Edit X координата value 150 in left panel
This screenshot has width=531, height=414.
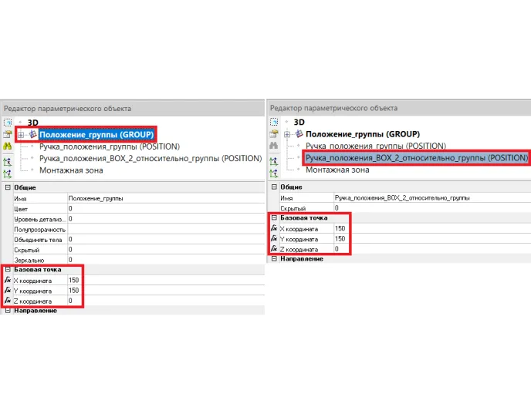tap(166, 280)
